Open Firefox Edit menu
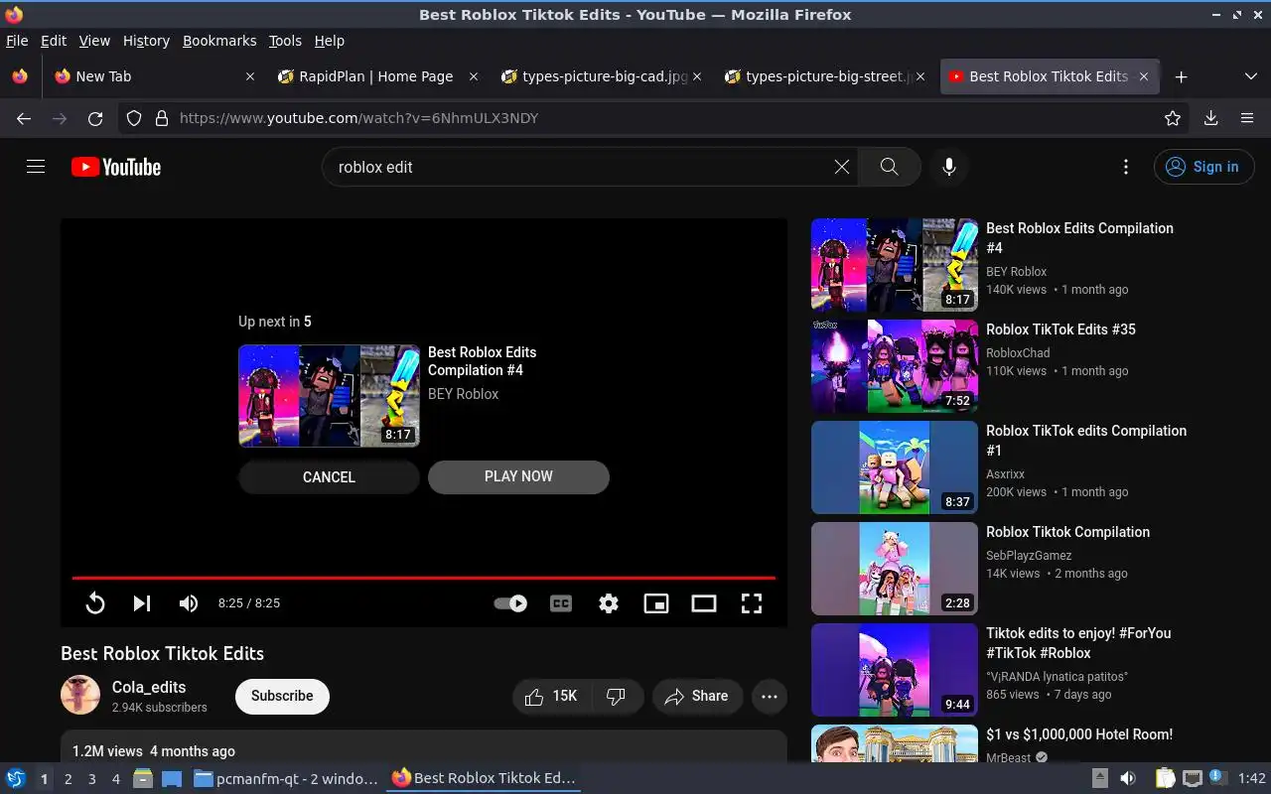1271x794 pixels. pos(54,41)
